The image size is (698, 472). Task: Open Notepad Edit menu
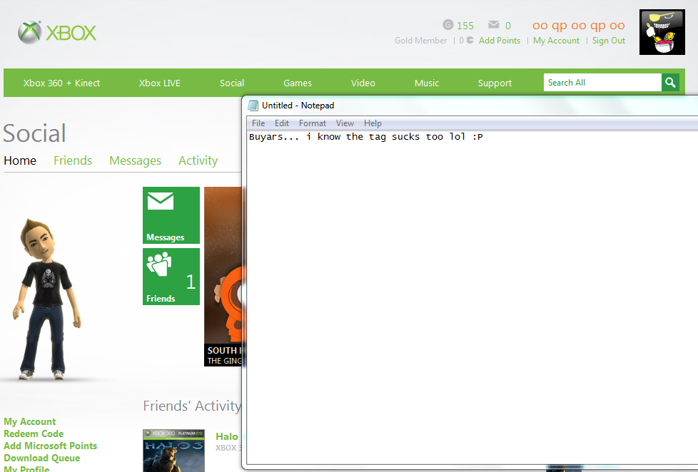(x=282, y=123)
